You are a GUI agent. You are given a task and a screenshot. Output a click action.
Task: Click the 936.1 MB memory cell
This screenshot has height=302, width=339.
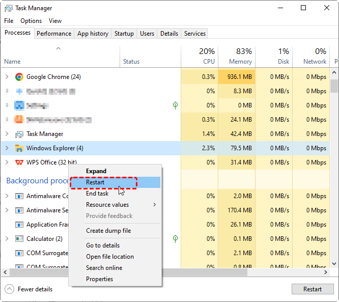pos(237,77)
